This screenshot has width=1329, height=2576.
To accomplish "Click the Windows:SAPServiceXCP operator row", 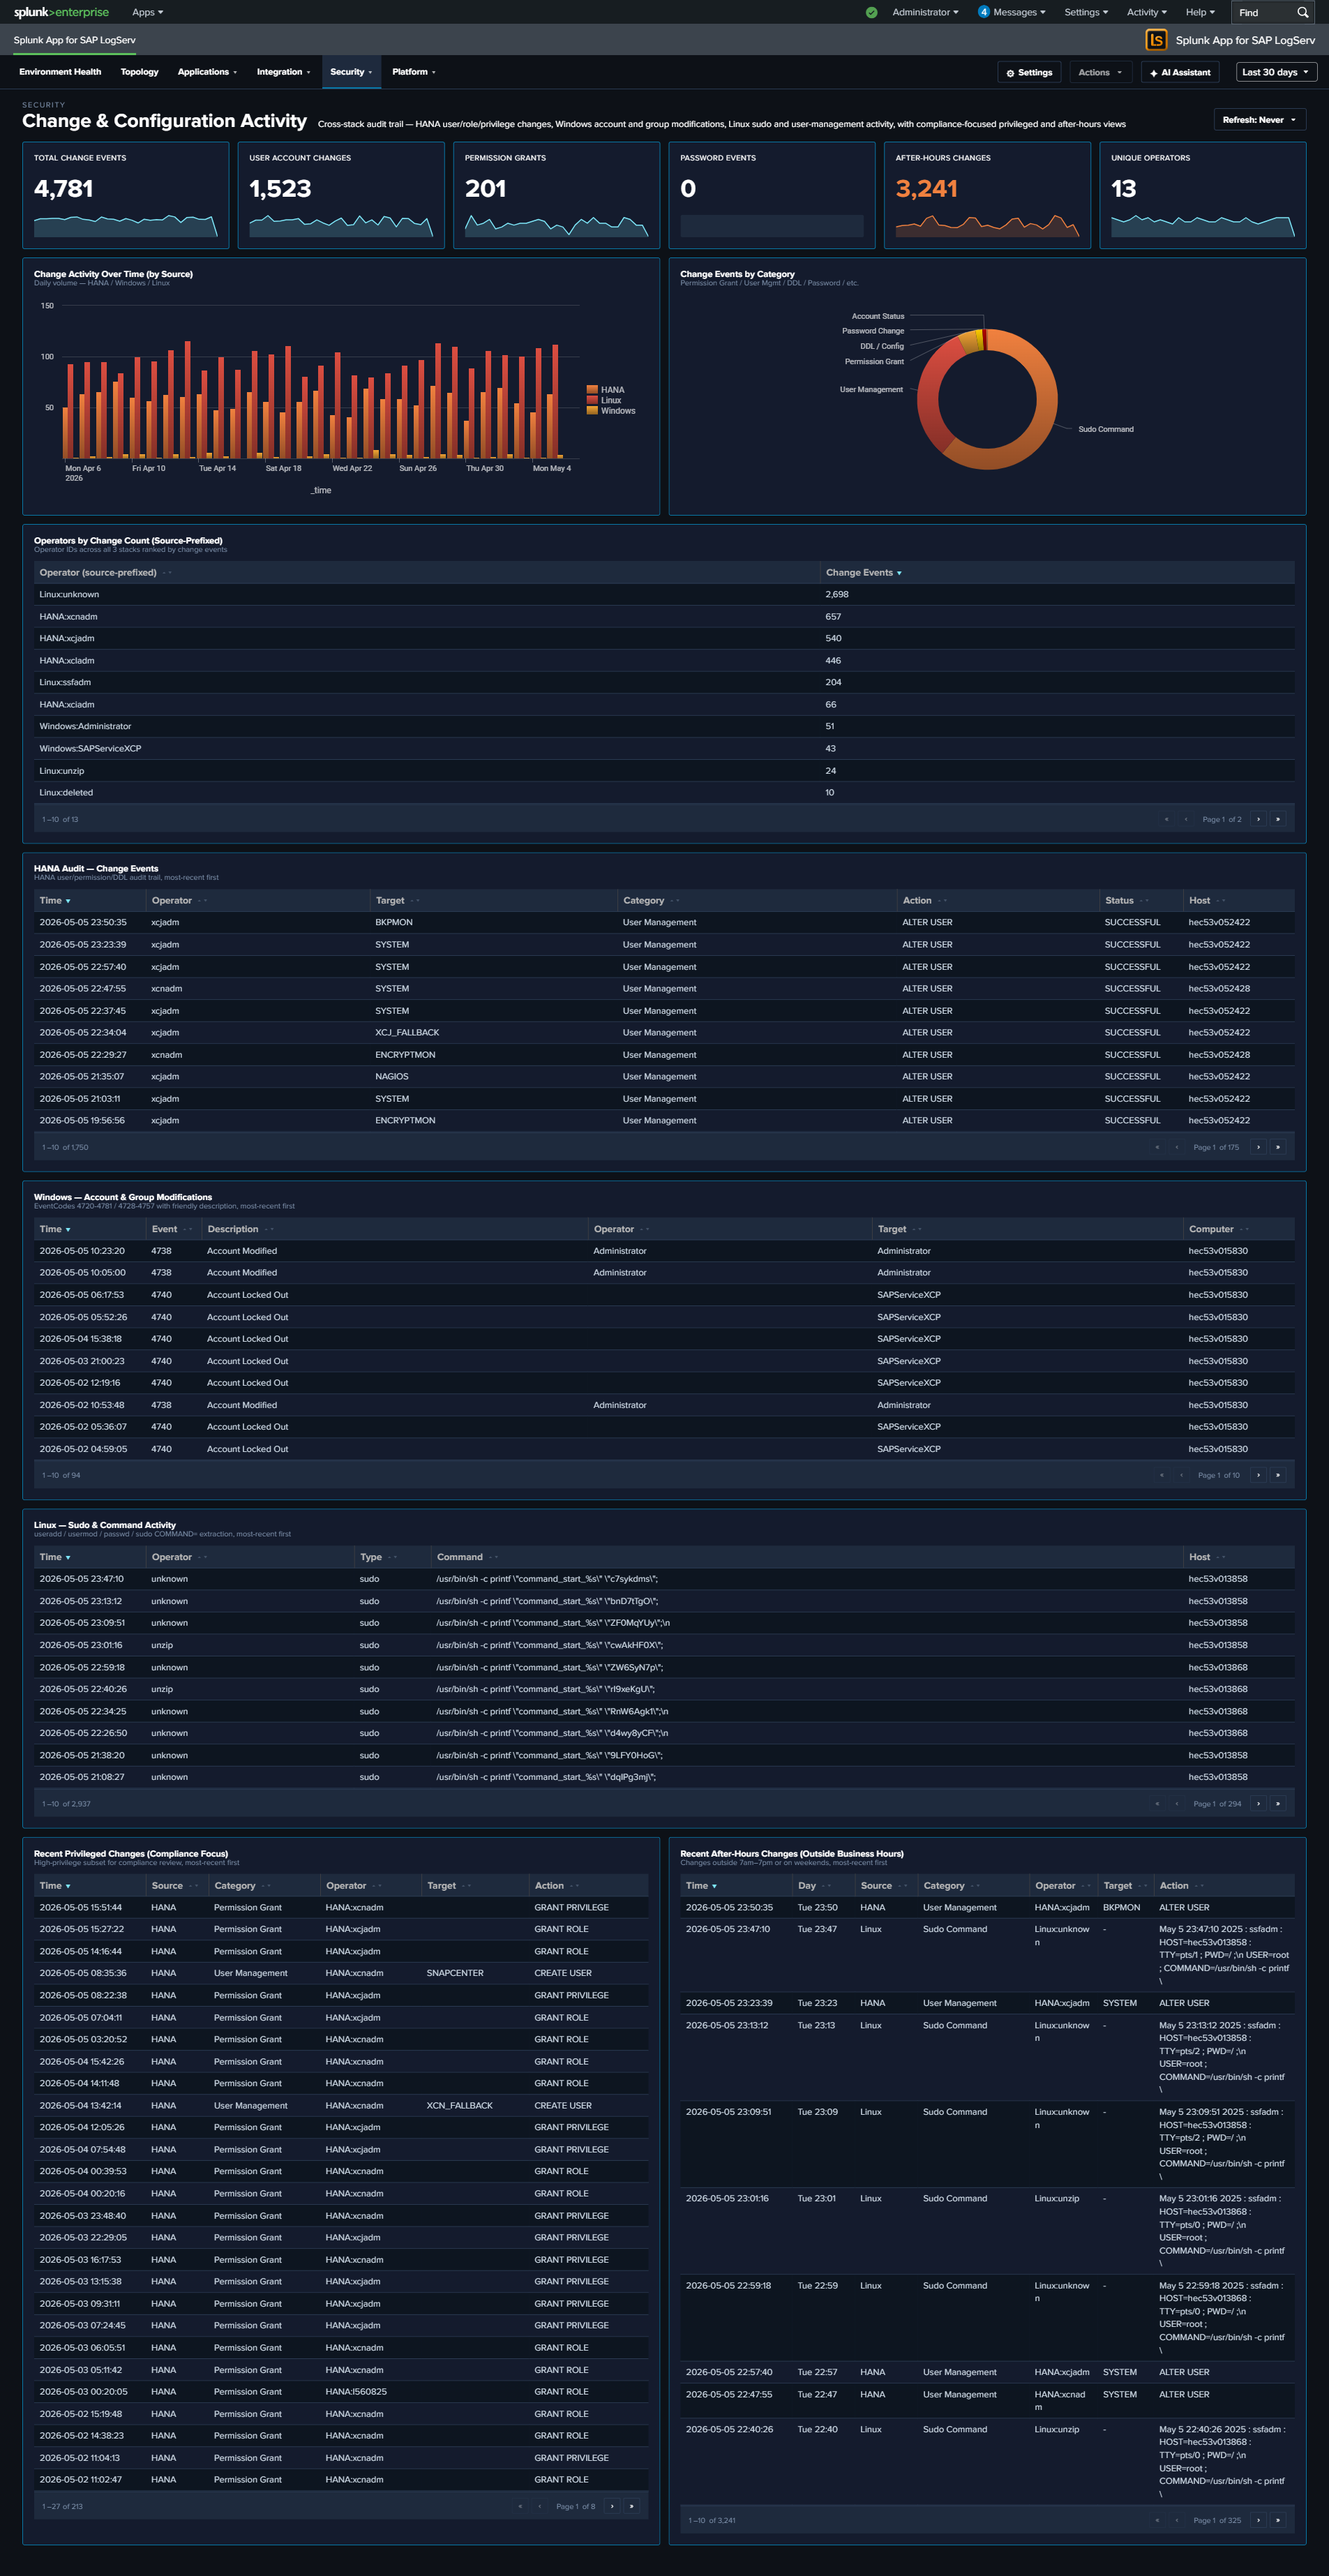I will click(664, 748).
